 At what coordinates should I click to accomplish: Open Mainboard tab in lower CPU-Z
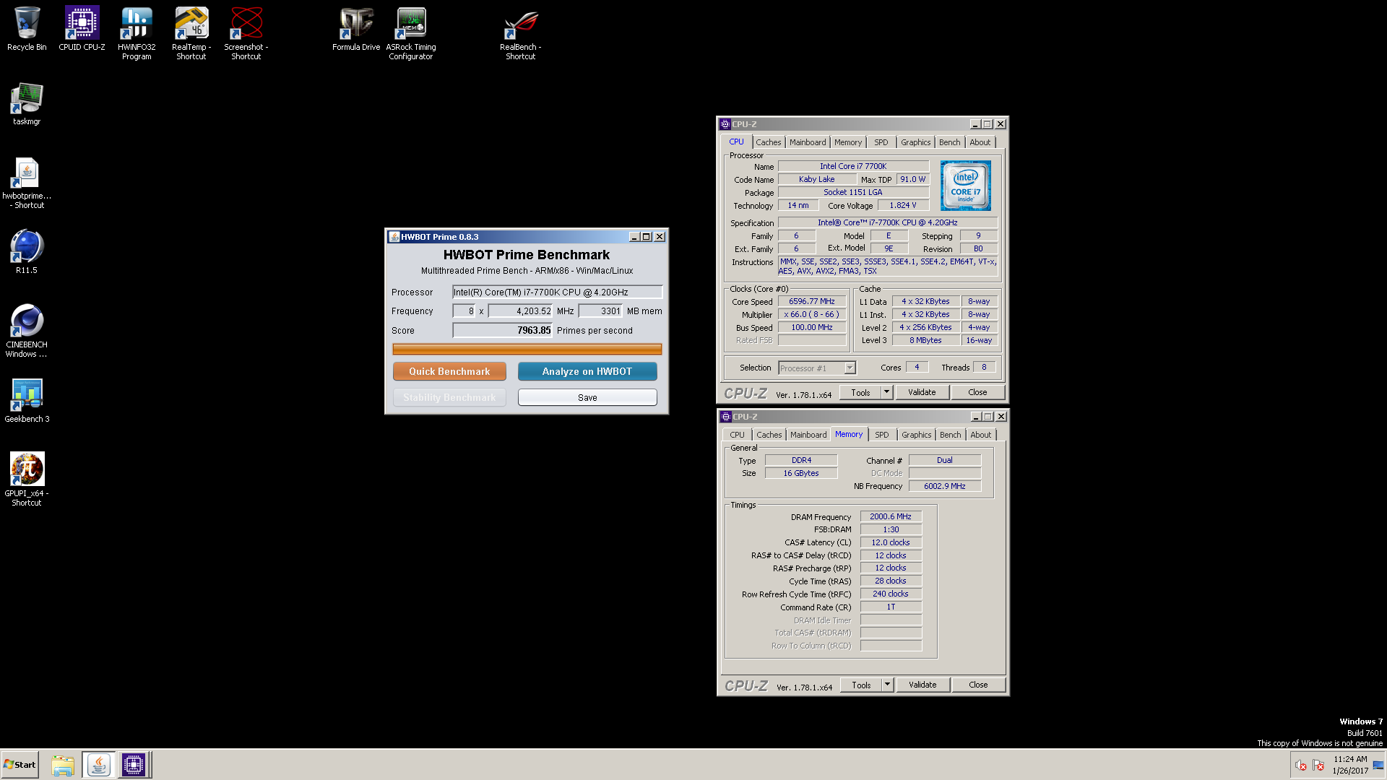tap(808, 435)
